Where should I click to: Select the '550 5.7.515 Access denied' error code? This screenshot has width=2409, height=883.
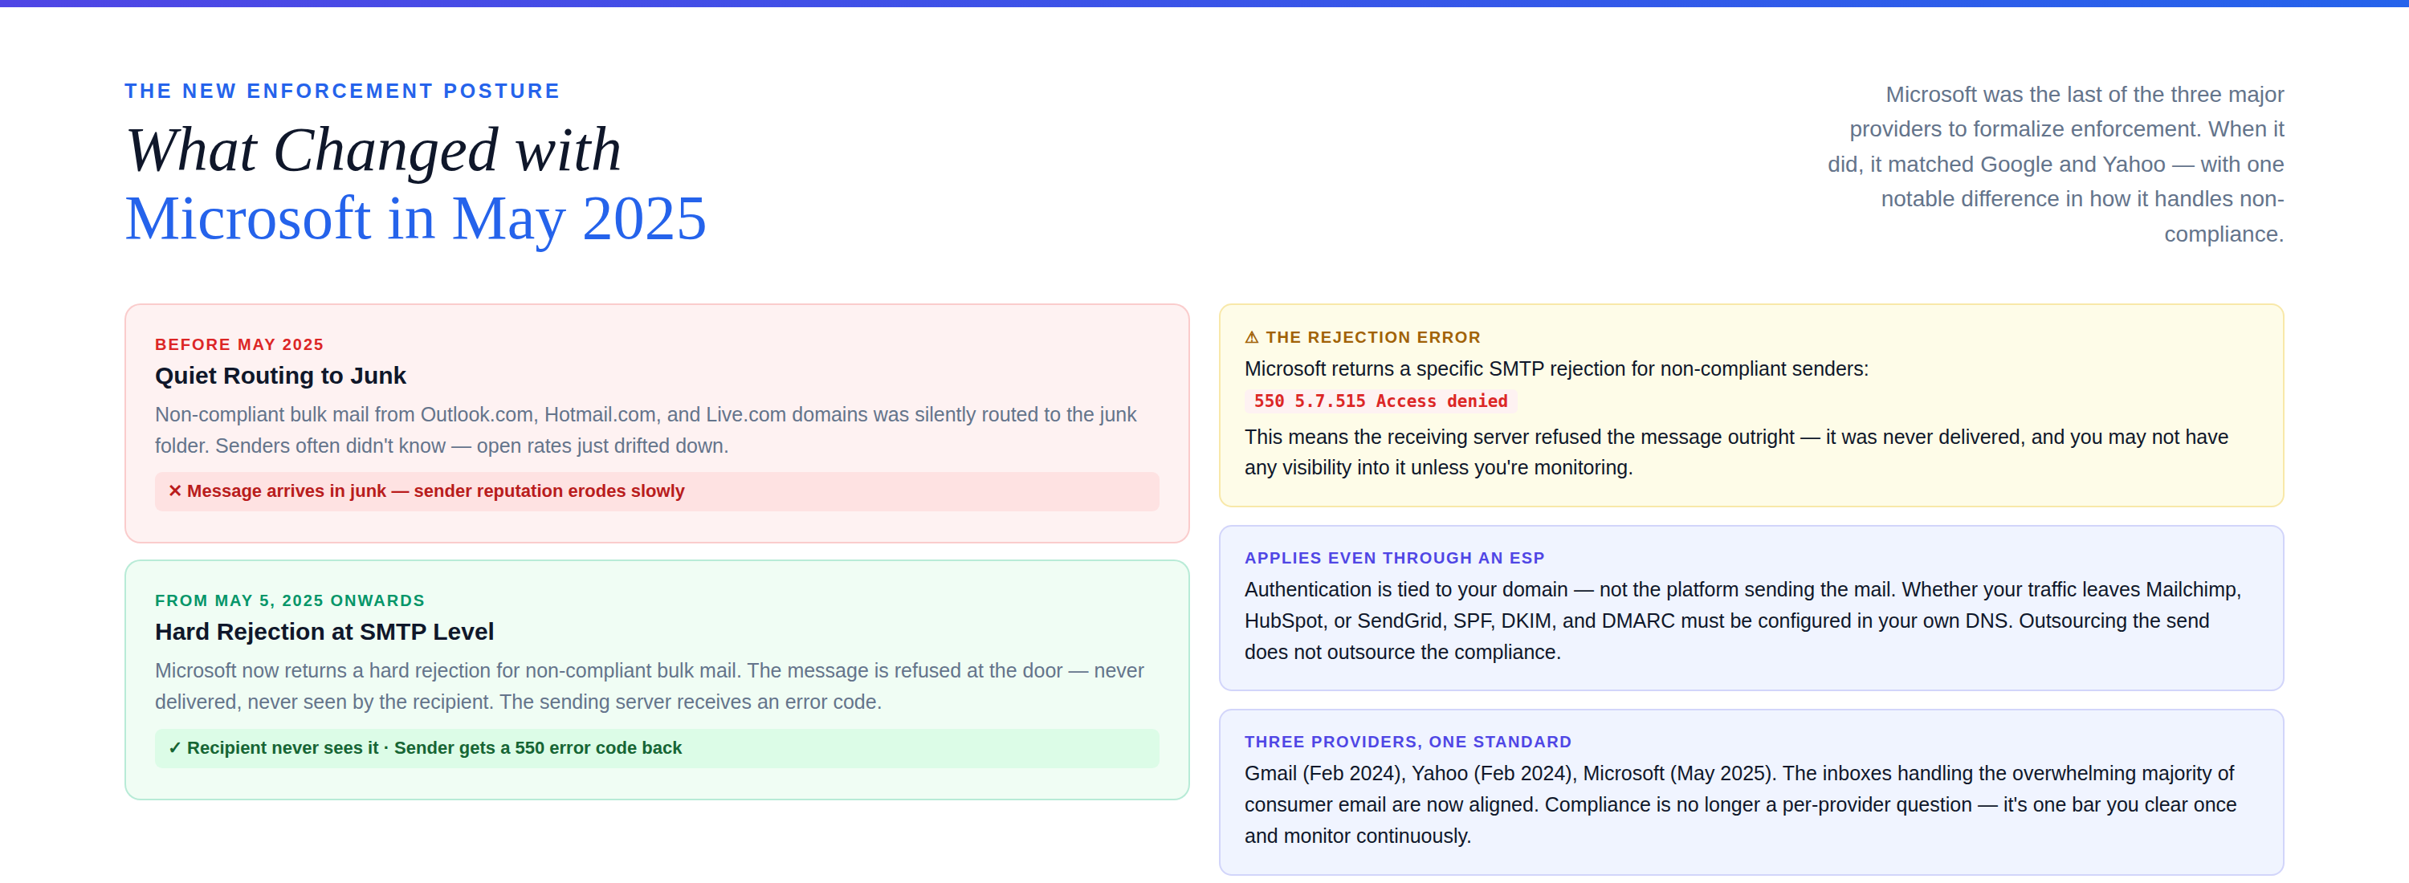coord(1380,401)
